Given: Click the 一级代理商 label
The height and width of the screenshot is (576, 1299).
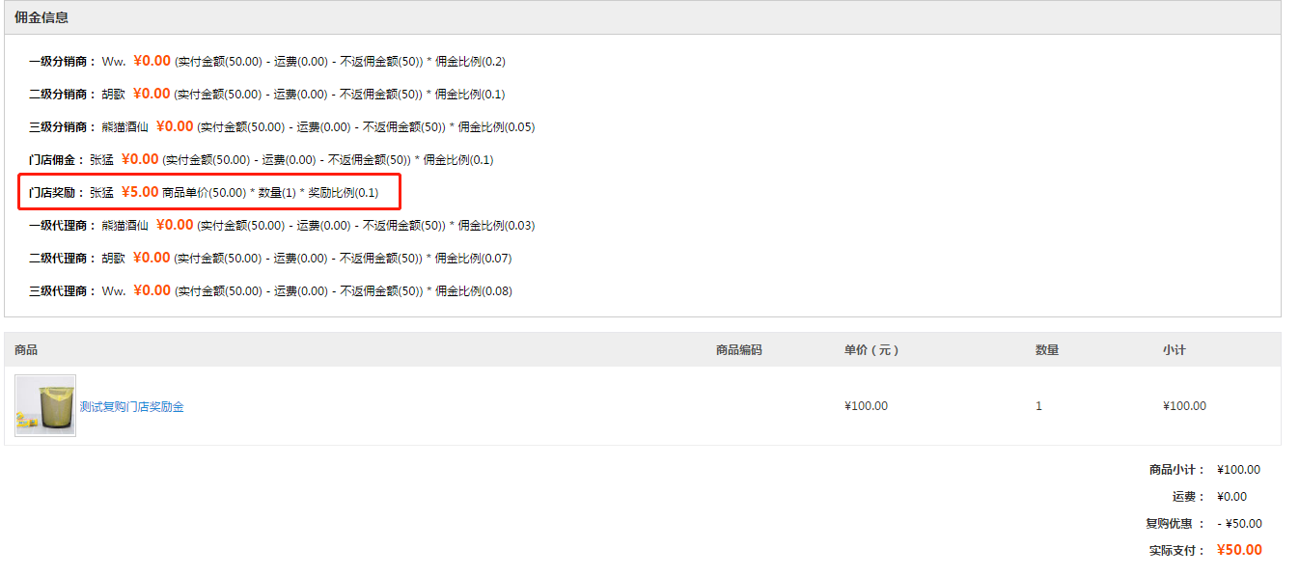Looking at the screenshot, I should [63, 225].
